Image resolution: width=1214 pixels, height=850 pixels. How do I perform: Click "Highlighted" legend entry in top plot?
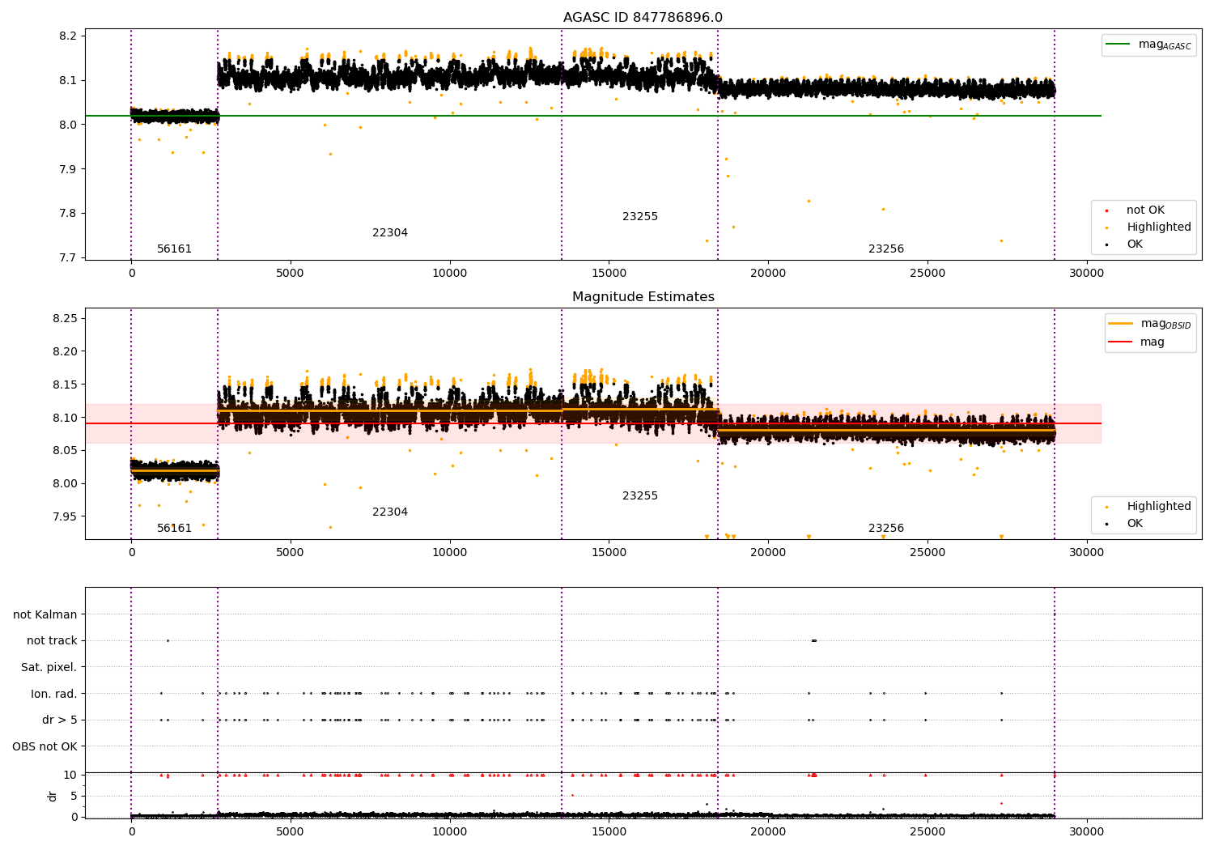click(x=1159, y=227)
